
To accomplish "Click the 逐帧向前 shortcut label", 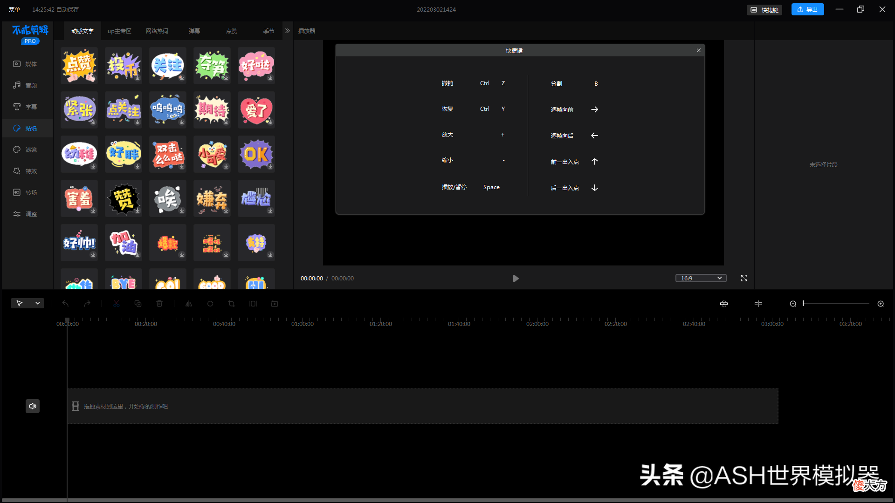I will pos(562,110).
